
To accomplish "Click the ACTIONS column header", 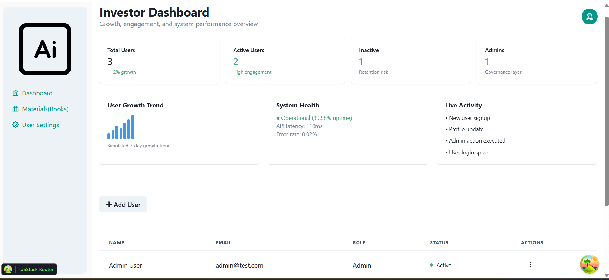I will click(x=532, y=242).
